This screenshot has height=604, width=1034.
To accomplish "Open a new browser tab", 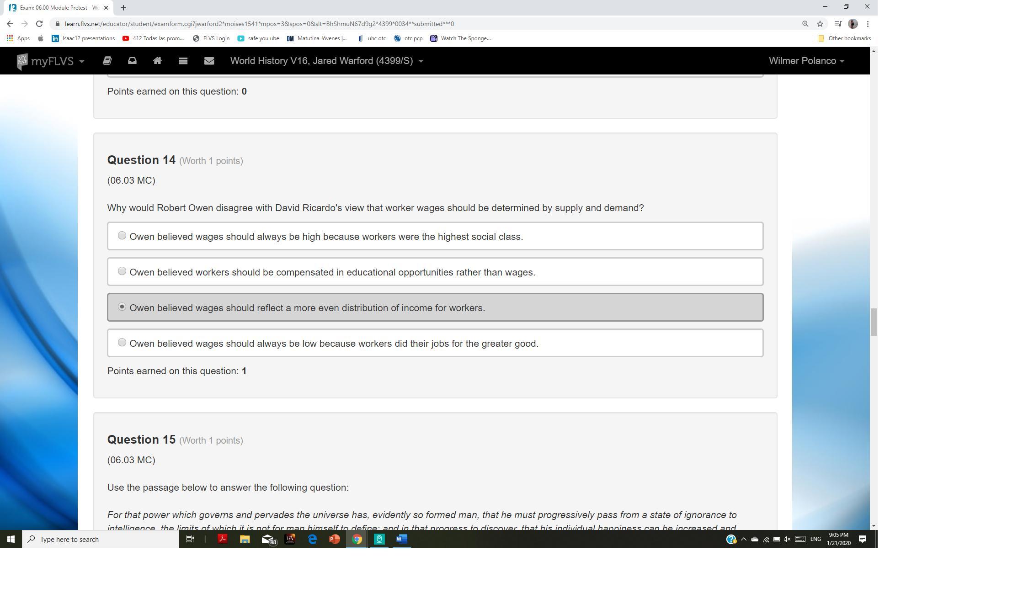I will pos(123,8).
